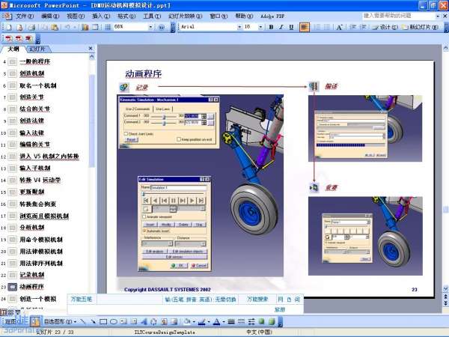Screen dimensions: 449x337
Task: Click the slide icon for outline item 23
Action: 13,287
